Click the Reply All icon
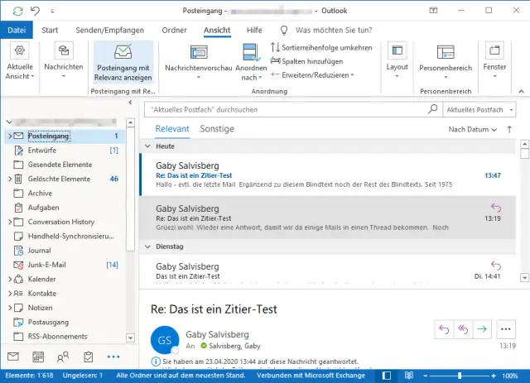Screen dimensions: 530x383 [x=463, y=328]
